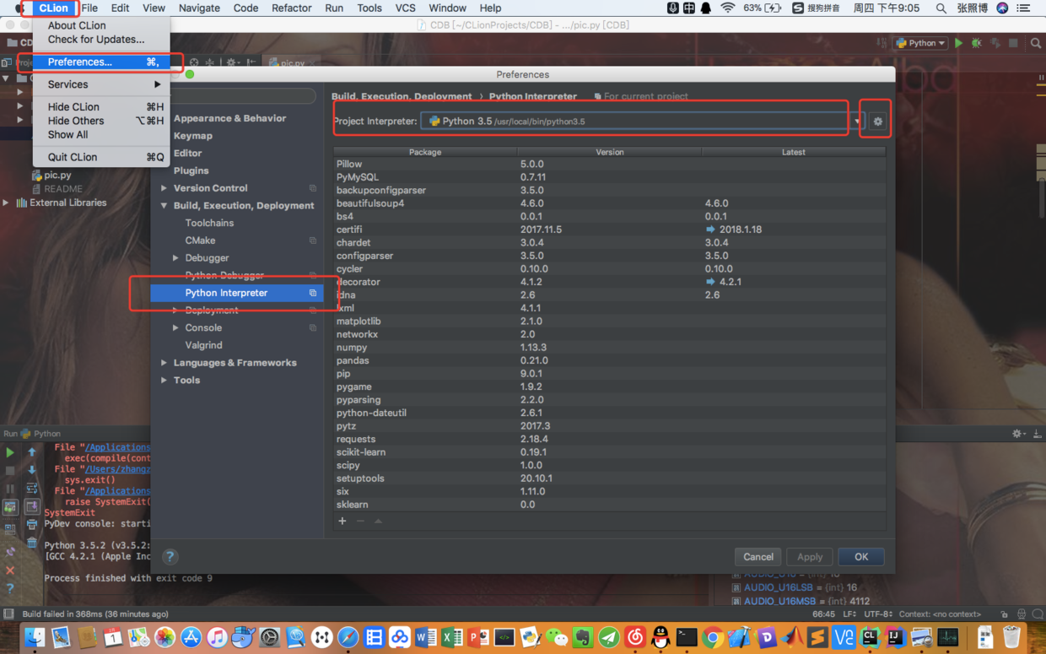
Task: Select CMake settings
Action: coord(200,241)
